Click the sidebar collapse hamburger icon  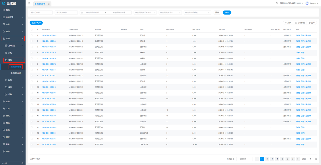[29, 3]
